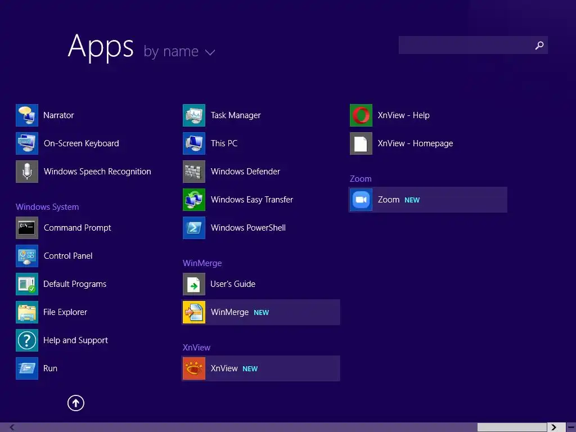Click the NEW badge beside WinMerge
The image size is (576, 432).
click(x=261, y=313)
